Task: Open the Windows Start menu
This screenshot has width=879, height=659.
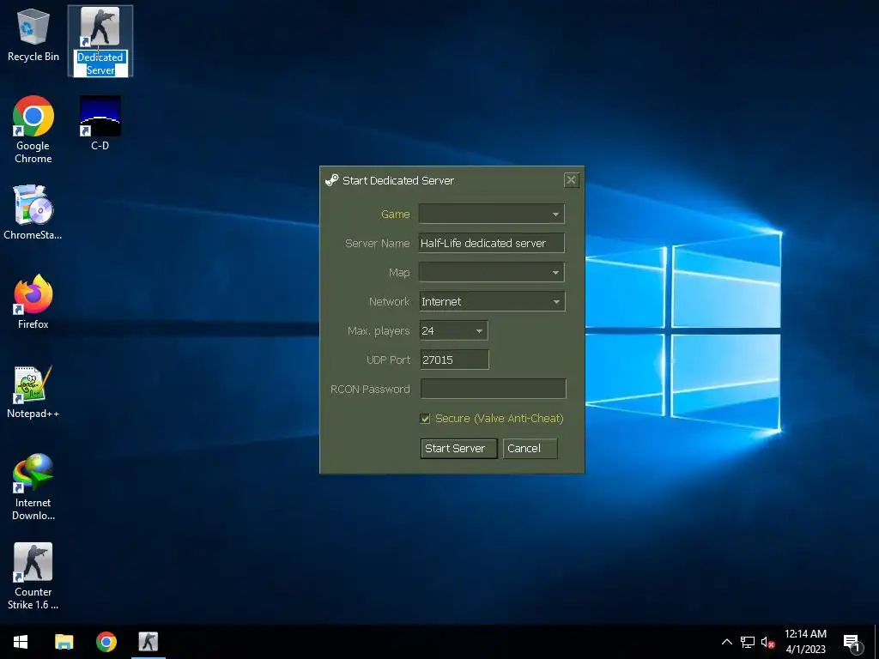Action: (21, 642)
